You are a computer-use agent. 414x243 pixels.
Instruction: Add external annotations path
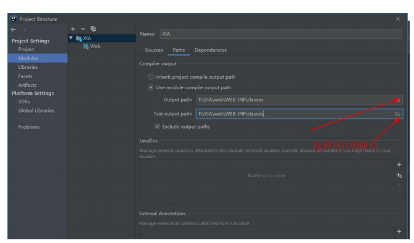(399, 231)
